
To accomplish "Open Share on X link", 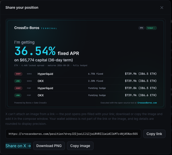I will pyautogui.click(x=18, y=146).
